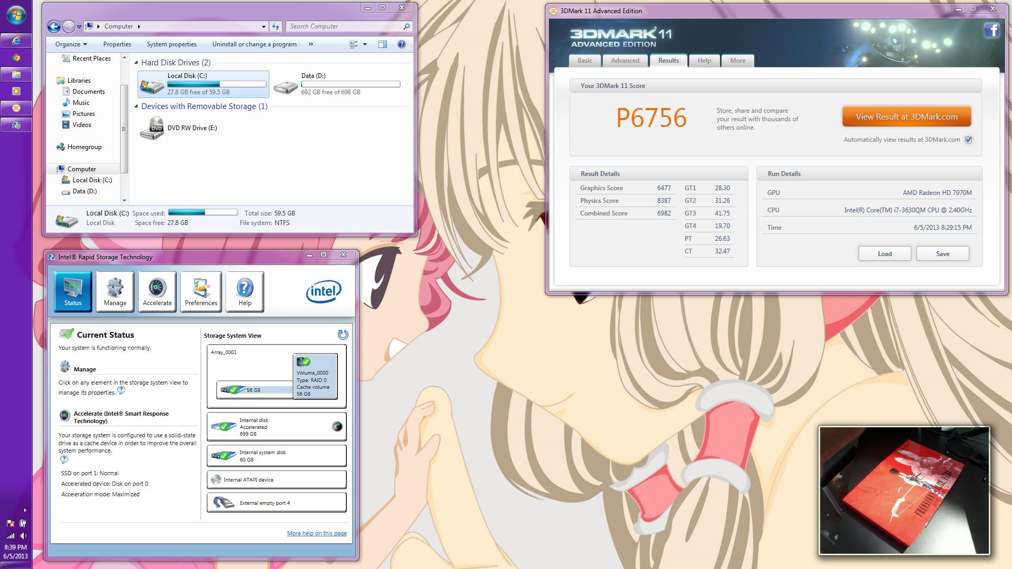1012x569 pixels.
Task: Open Explorer help question mark icon
Action: coord(402,44)
